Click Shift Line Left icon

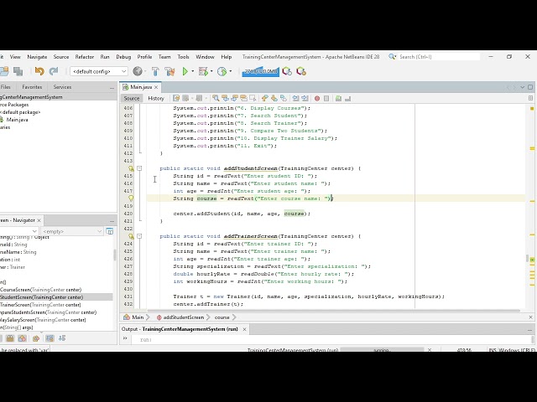coord(295,99)
